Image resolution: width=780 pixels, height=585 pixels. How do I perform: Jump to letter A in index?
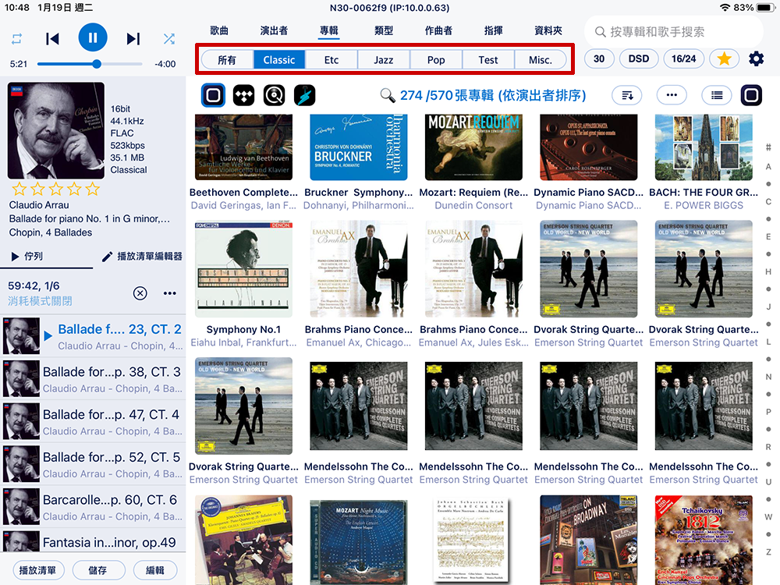pos(768,167)
